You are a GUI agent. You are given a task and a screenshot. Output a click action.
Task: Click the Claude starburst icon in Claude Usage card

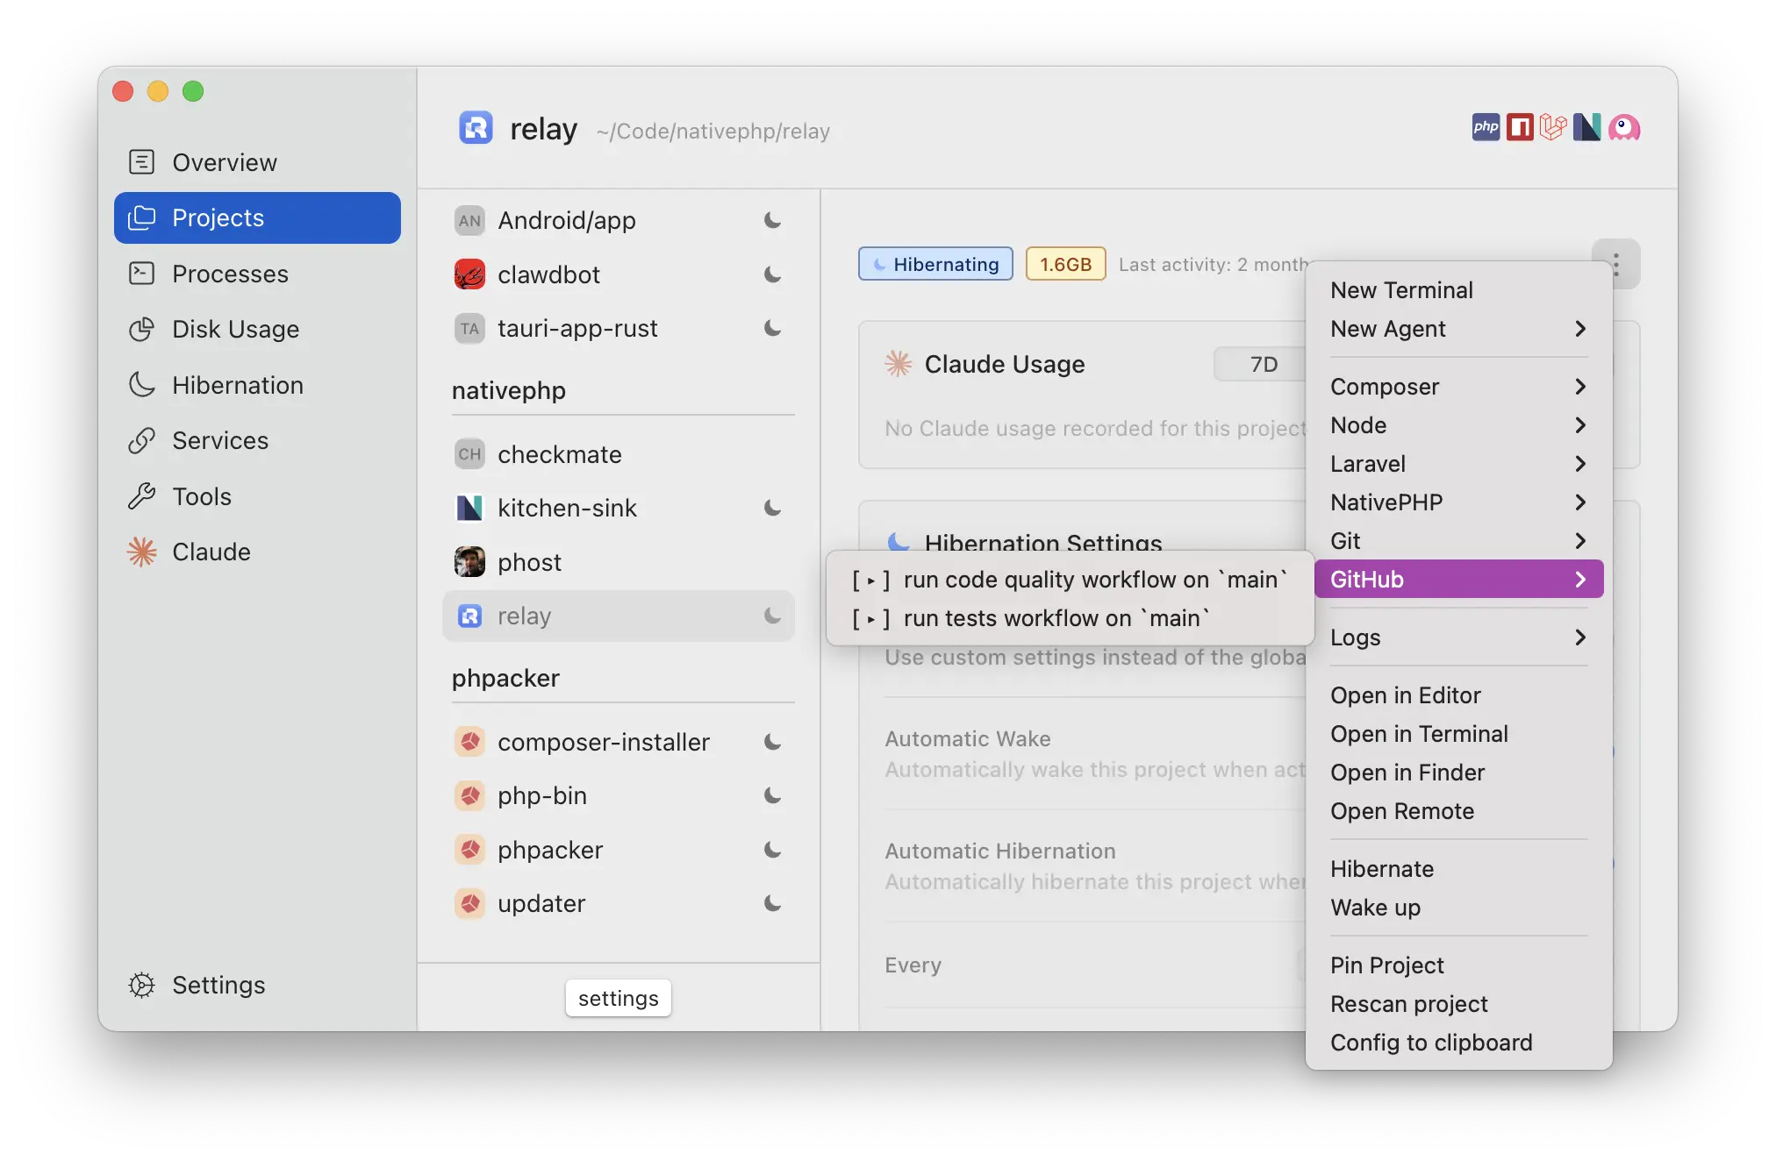coord(898,364)
